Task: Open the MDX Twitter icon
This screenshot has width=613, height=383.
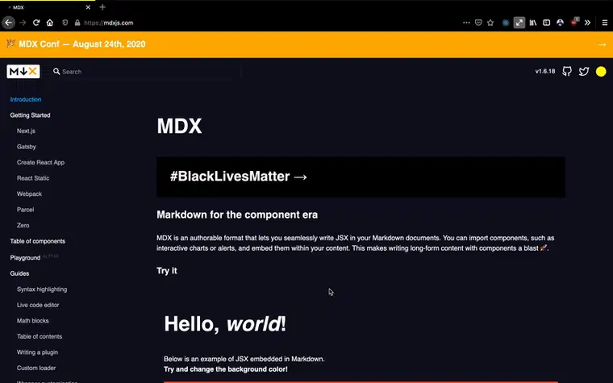Action: (x=584, y=72)
